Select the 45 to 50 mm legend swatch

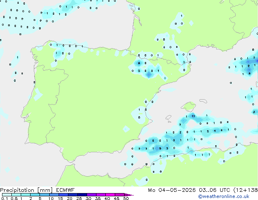coord(120,195)
